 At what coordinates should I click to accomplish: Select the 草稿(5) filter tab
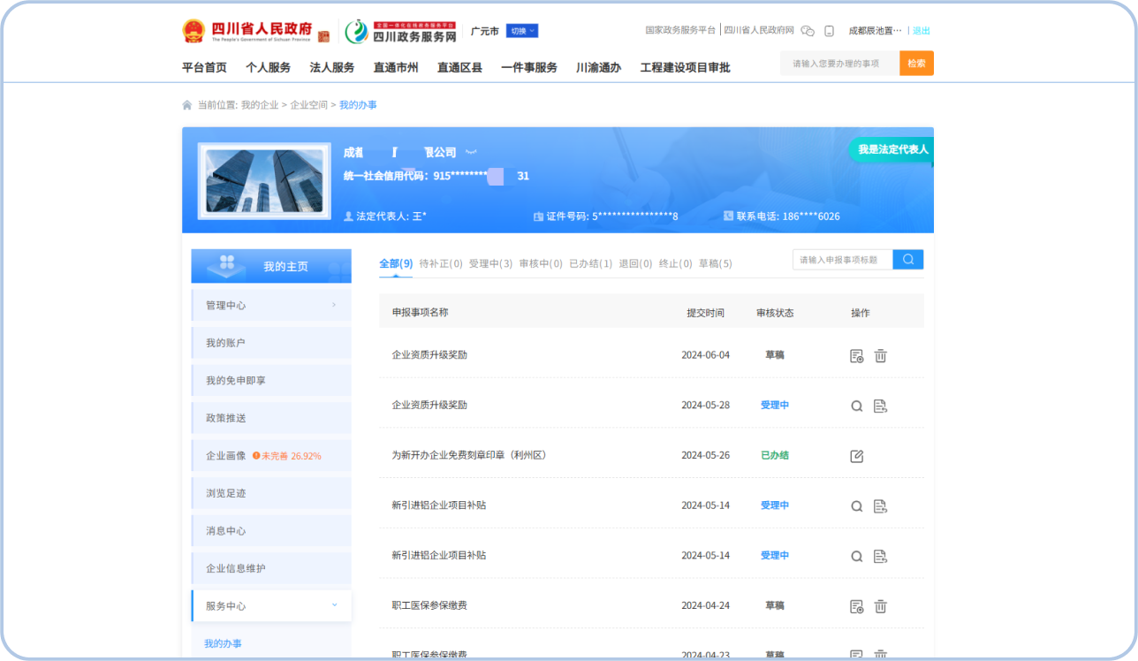(x=715, y=263)
